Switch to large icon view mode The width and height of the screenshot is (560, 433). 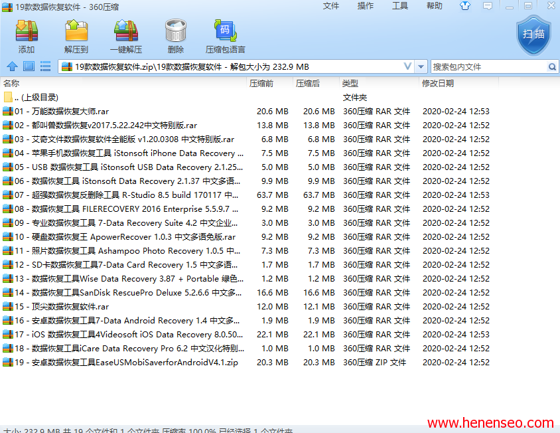(x=29, y=66)
